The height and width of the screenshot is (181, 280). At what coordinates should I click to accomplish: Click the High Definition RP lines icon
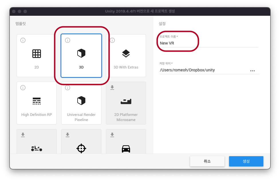tap(37, 101)
